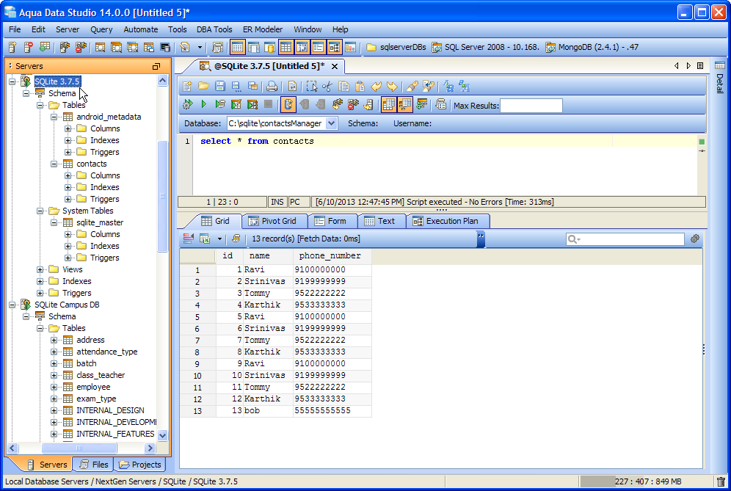Click the server tree vertical scrollbar thumb
731x491 pixels.
point(162,196)
